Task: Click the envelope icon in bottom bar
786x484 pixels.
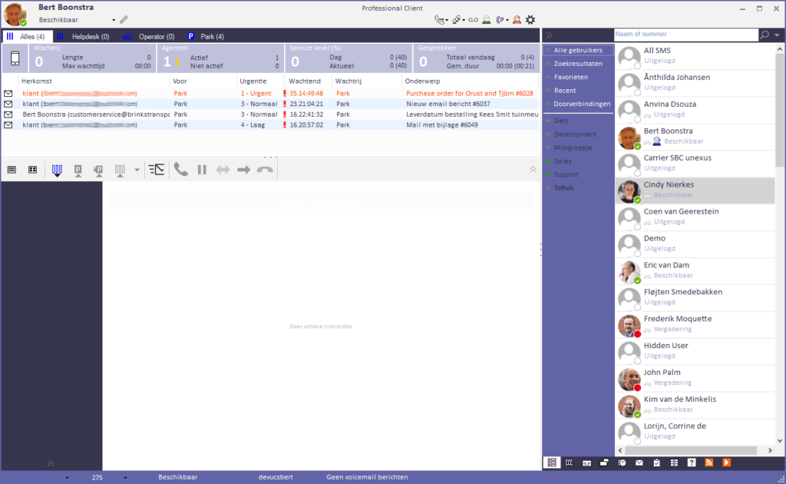Action: [x=639, y=463]
